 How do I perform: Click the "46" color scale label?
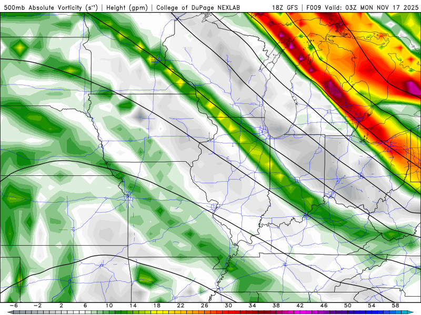click(324, 306)
